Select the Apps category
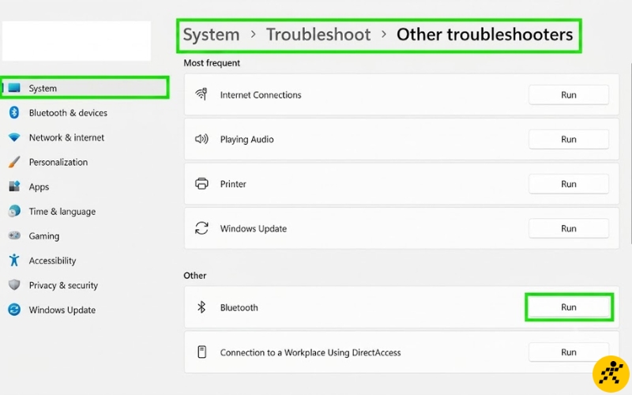 [x=39, y=187]
